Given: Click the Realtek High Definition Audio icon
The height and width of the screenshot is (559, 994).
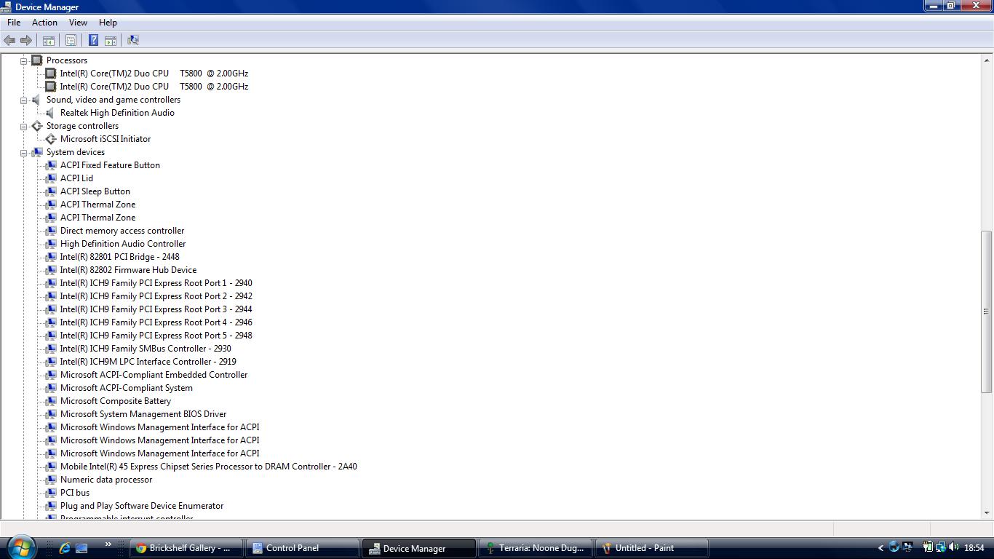Looking at the screenshot, I should coord(50,113).
